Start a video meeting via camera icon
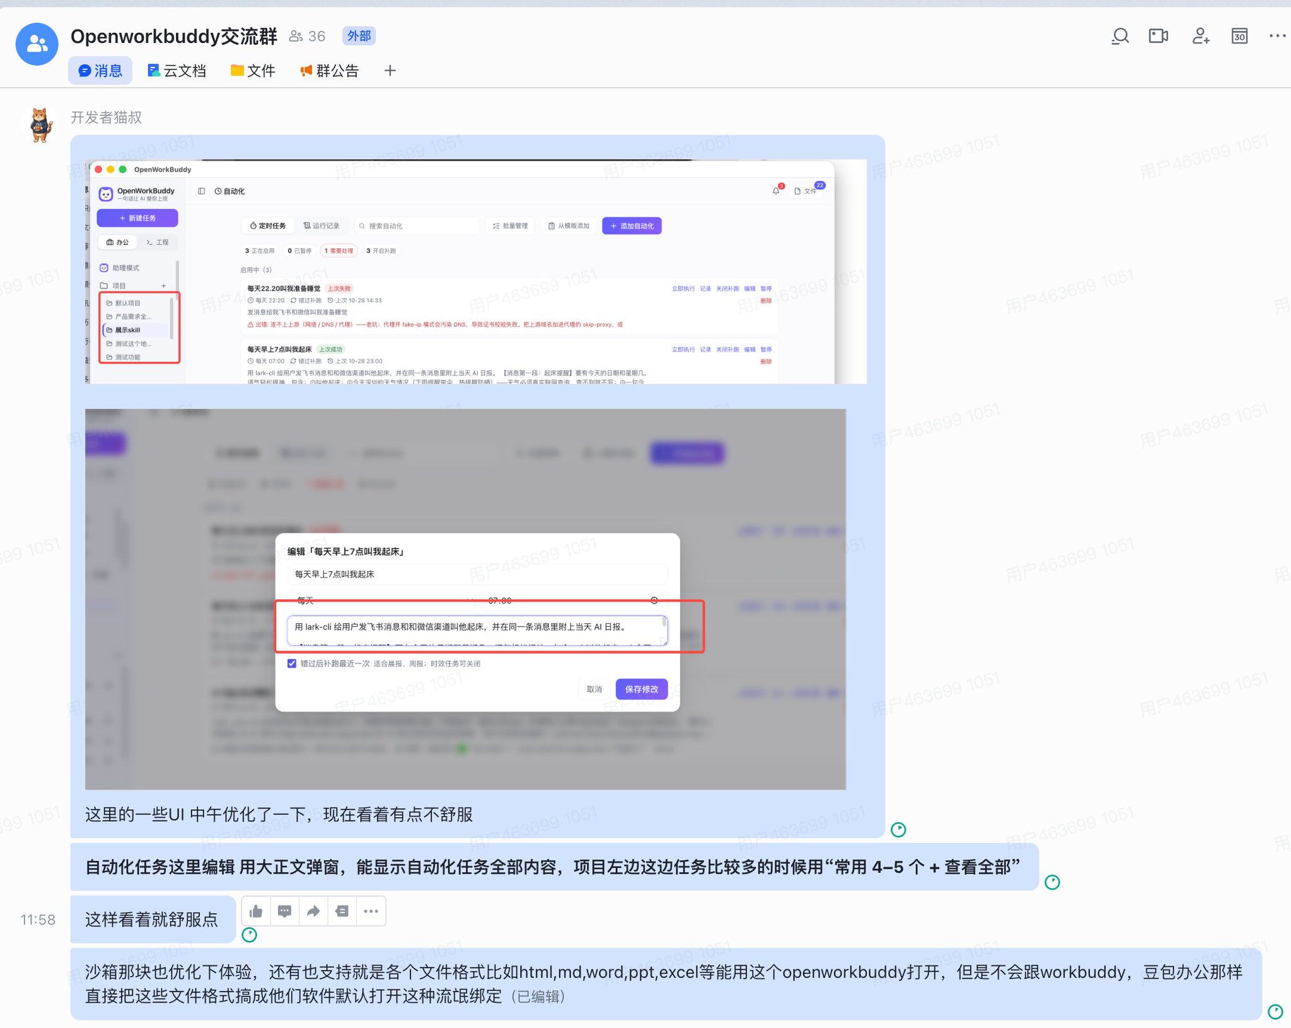Screen dimensions: 1291x1028 (1159, 36)
